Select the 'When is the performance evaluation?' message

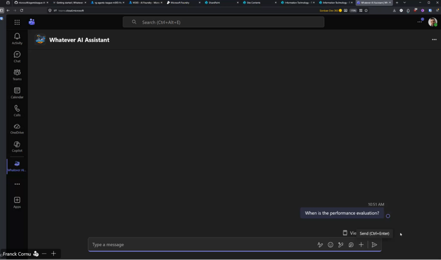pos(342,213)
